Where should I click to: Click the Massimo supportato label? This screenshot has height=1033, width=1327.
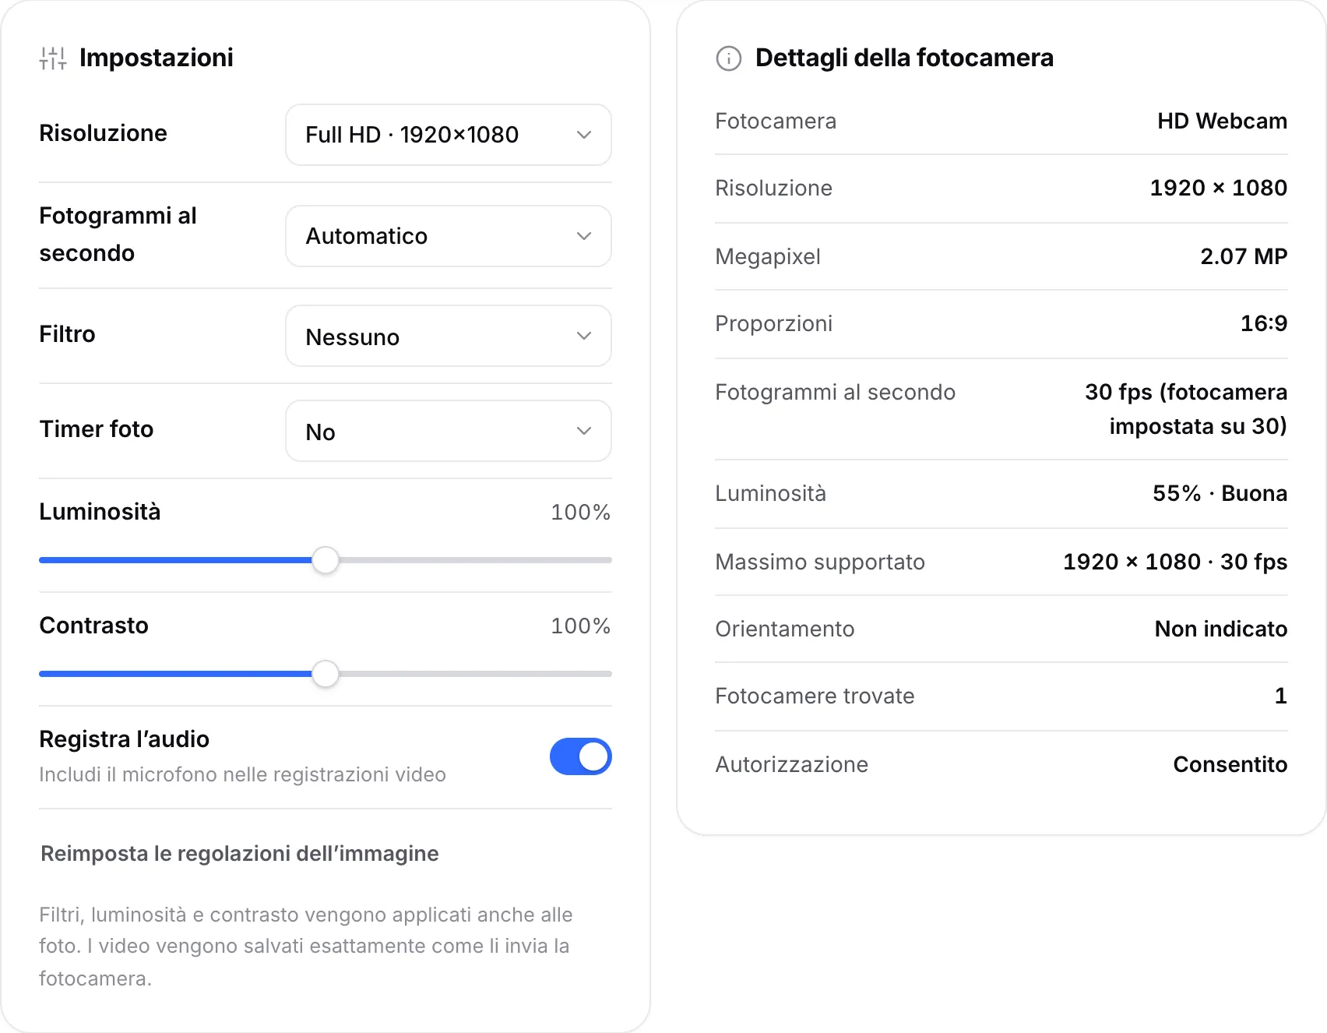click(x=820, y=562)
